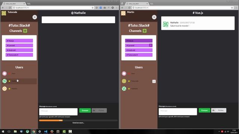Viewport: 239px width, 134px height.
Task: Open the # Laravel channel in the Tutocode window
Action: click(x=19, y=45)
